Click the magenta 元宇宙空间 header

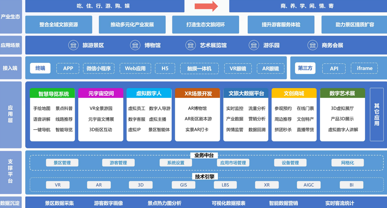(x=101, y=94)
